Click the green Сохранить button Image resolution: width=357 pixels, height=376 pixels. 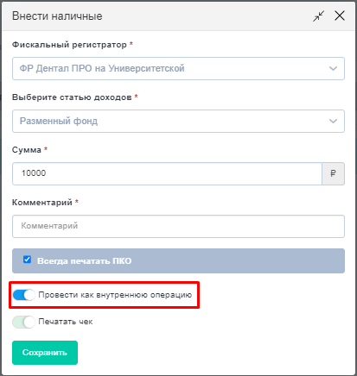[45, 353]
